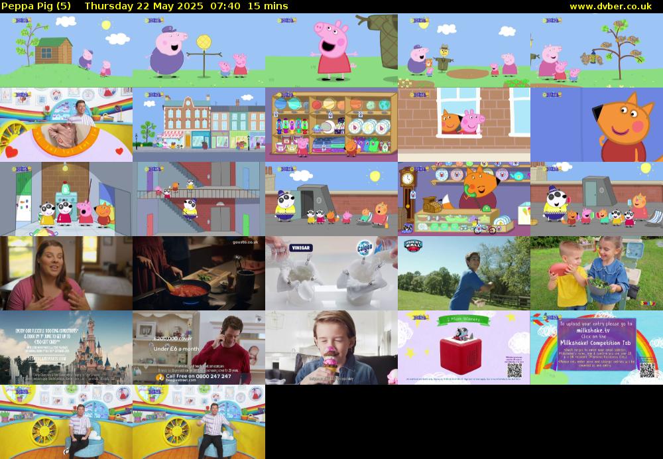Image resolution: width=663 pixels, height=459 pixels.
Task: Click the QR code on Thomas toy thumbnail
Action: (514, 371)
